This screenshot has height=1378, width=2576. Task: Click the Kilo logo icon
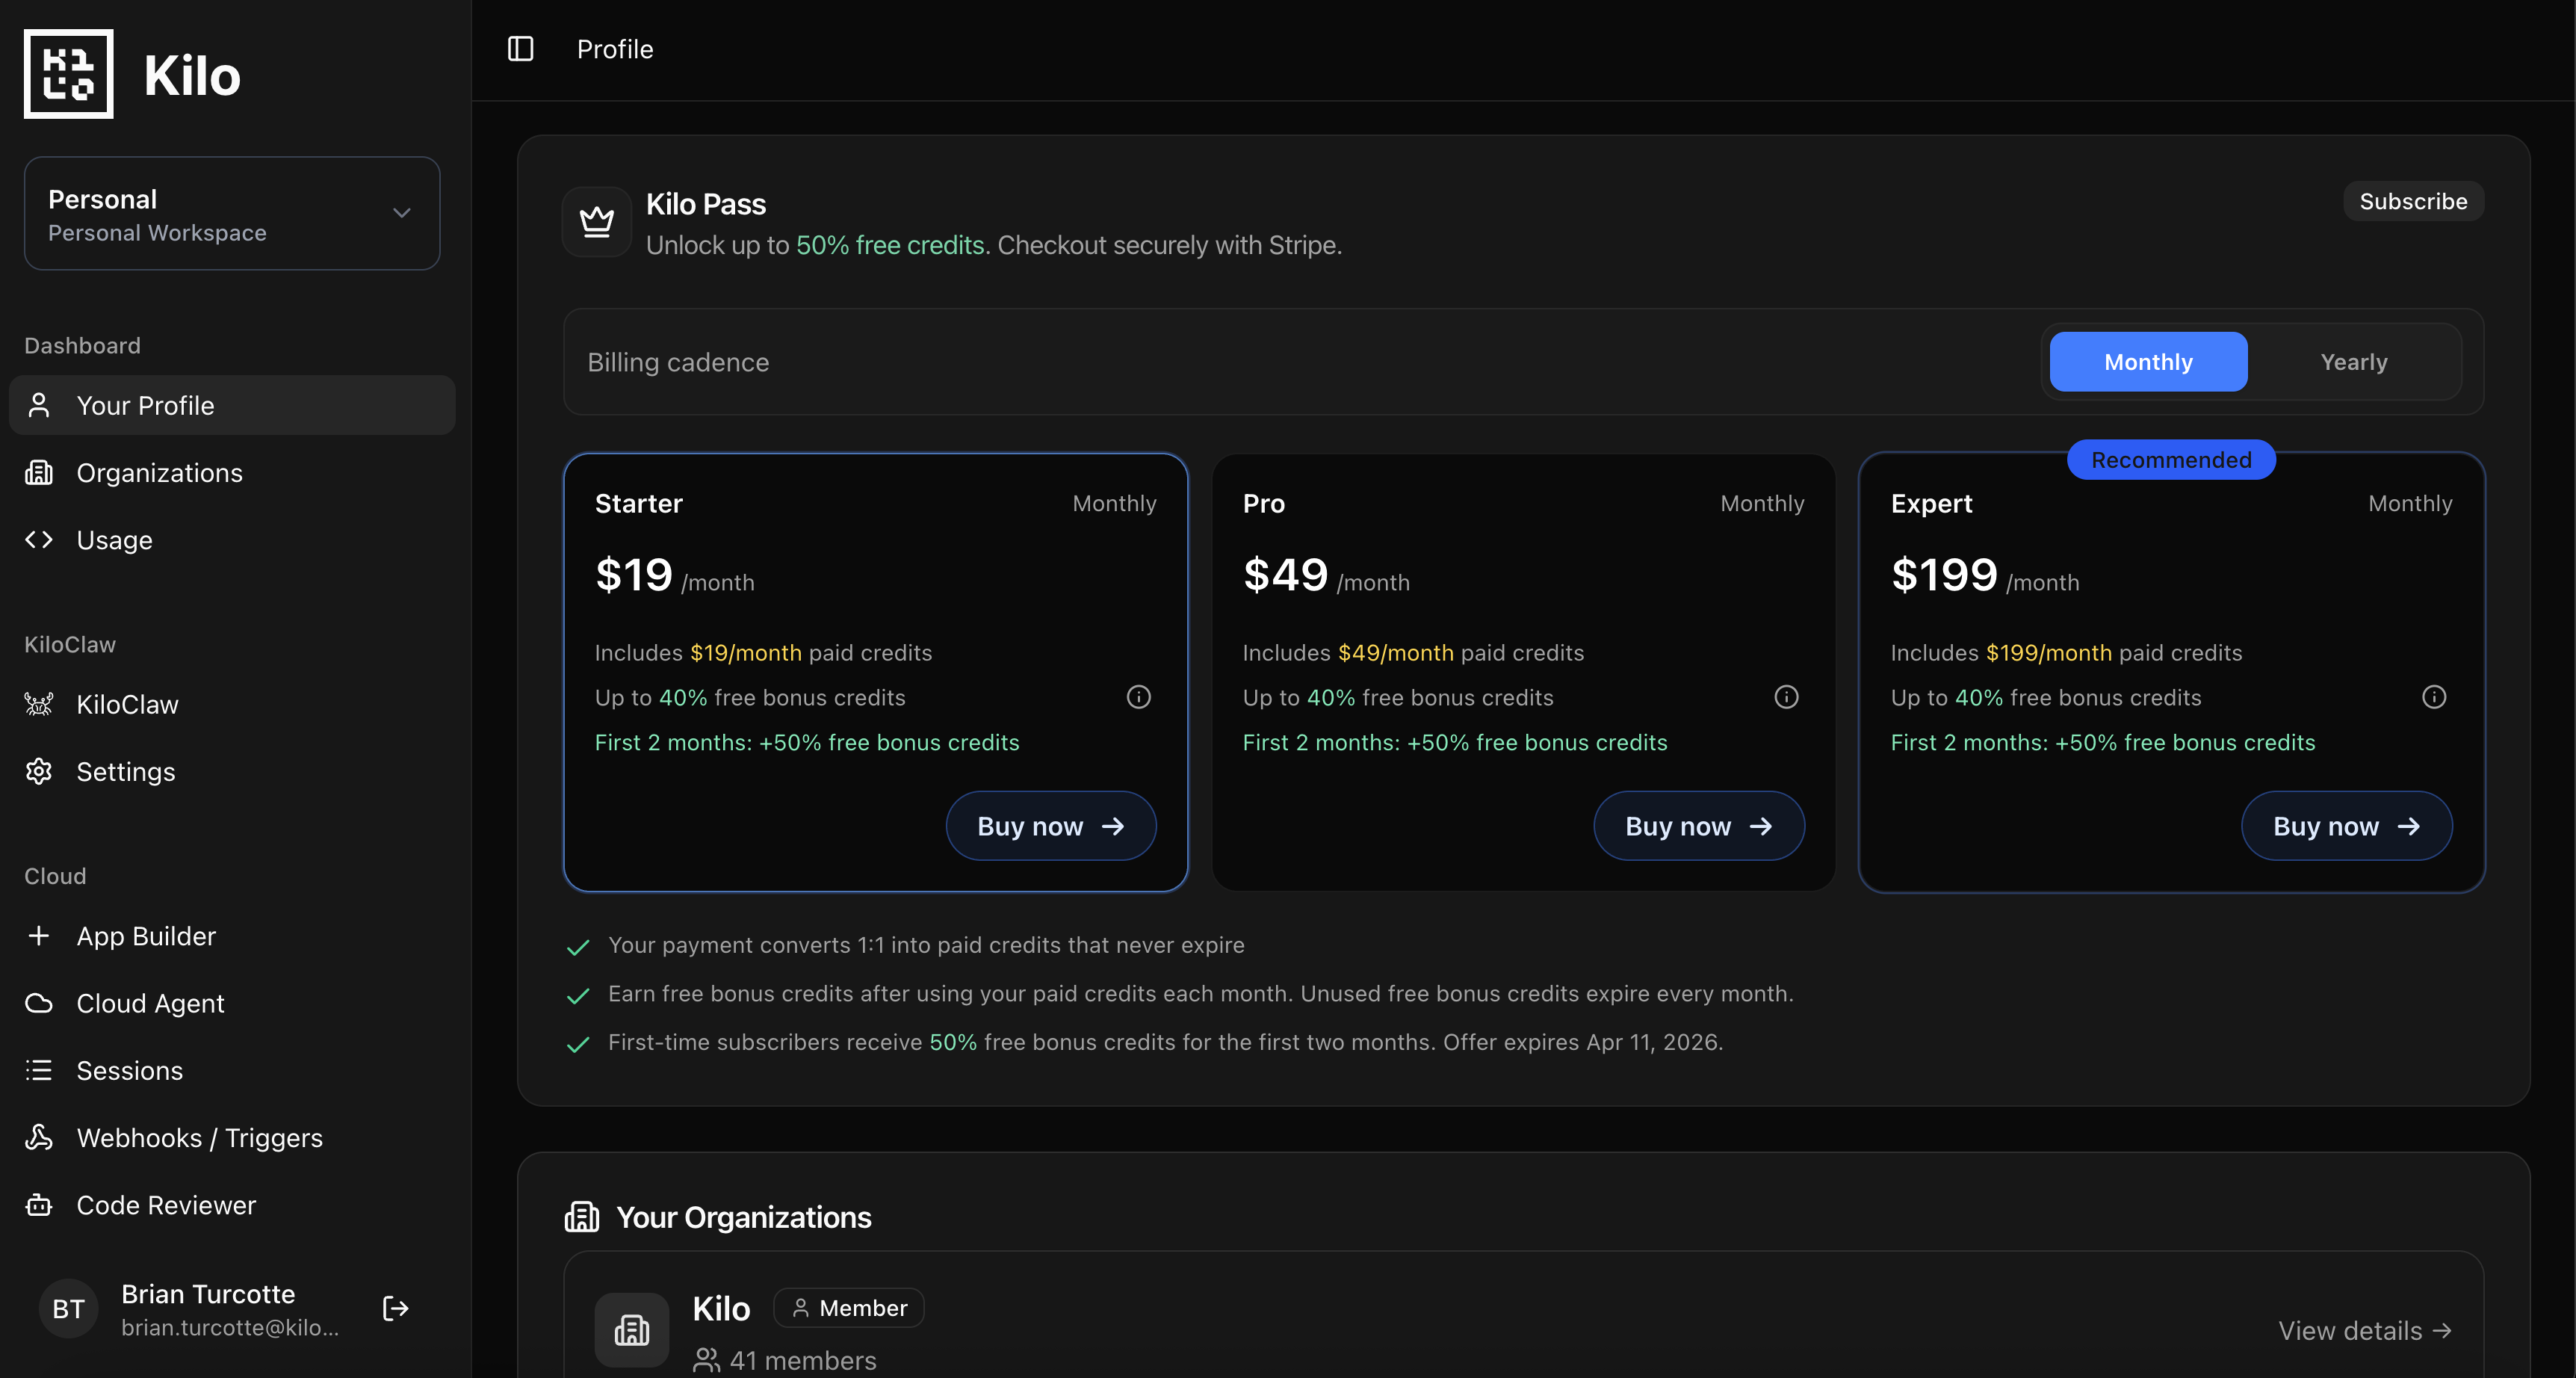pos(68,73)
